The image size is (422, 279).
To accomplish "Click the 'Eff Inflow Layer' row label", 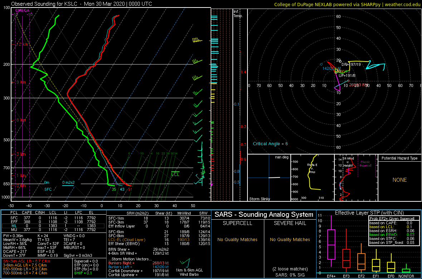I will click(x=121, y=226).
